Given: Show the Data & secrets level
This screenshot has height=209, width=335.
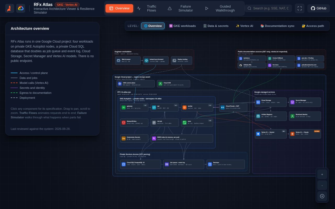Looking at the screenshot, I should click(216, 26).
